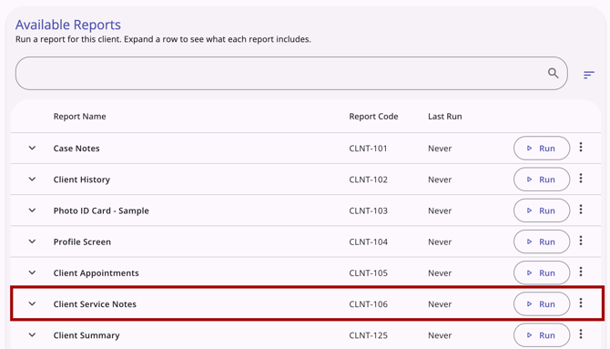Open more options for Photo ID Card - Sample
Image resolution: width=610 pixels, height=349 pixels.
(x=581, y=210)
